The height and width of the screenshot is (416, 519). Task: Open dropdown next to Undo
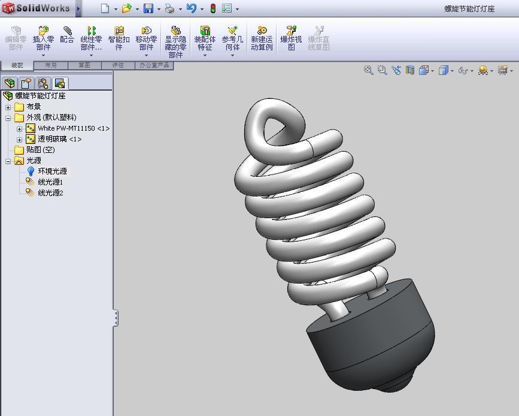point(202,9)
